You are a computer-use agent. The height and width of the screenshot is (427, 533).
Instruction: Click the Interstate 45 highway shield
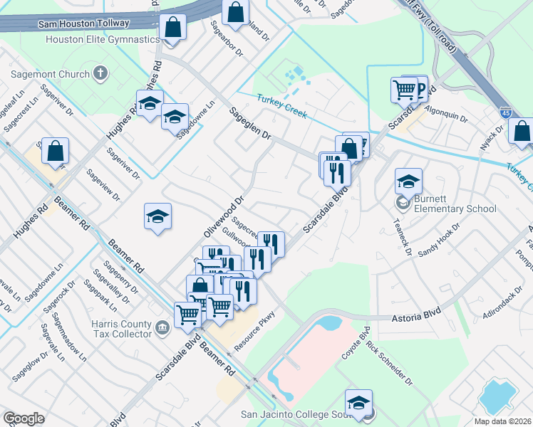pyautogui.click(x=505, y=112)
